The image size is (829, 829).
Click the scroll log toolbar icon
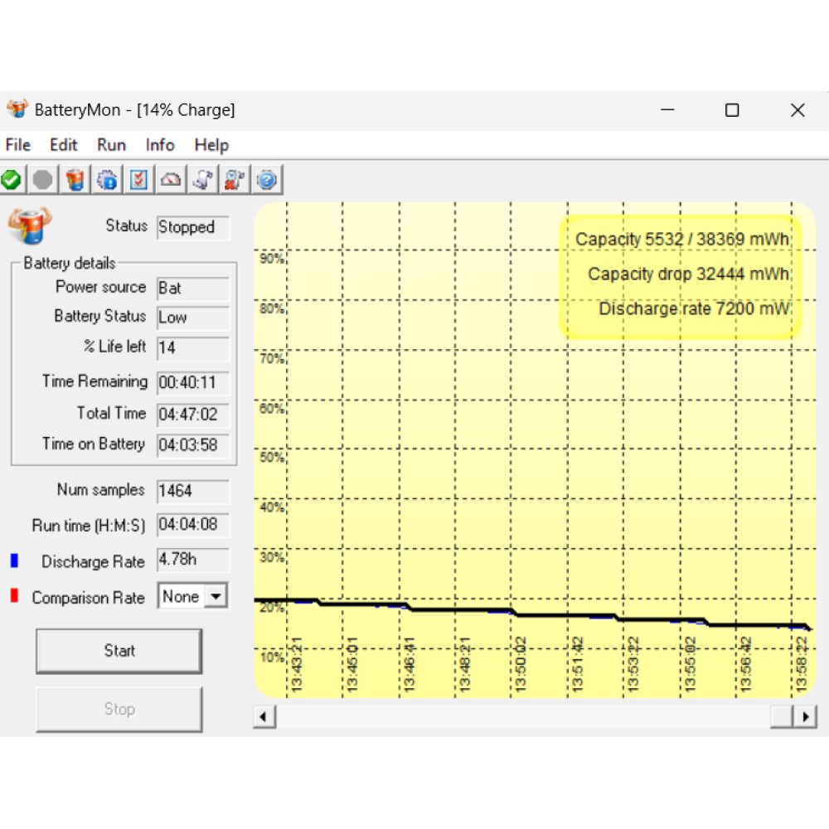pos(202,179)
